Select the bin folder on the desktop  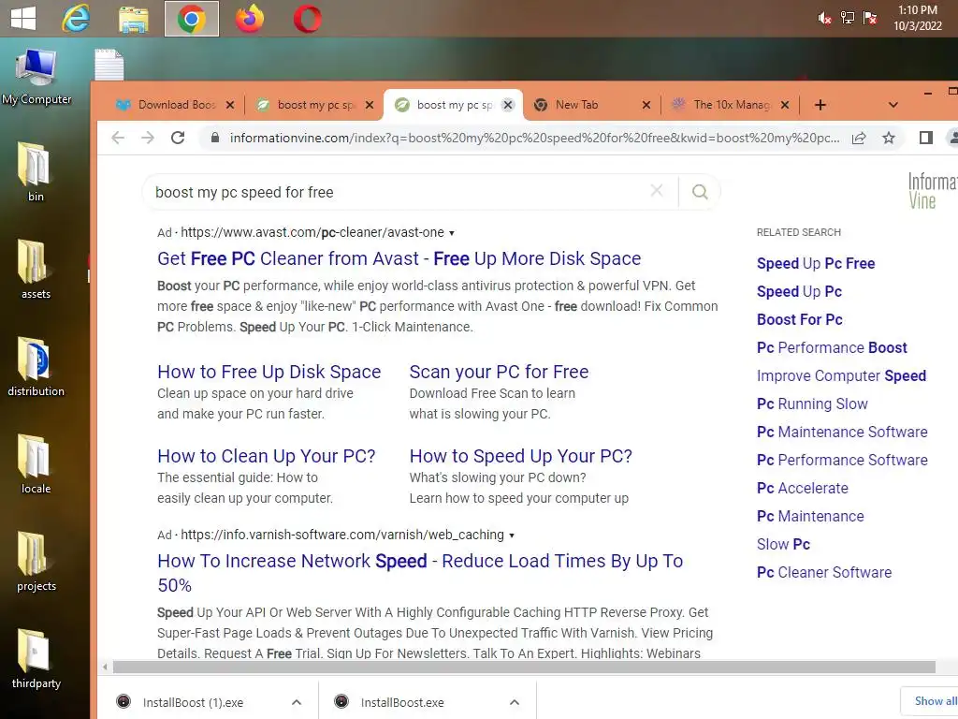[36, 172]
